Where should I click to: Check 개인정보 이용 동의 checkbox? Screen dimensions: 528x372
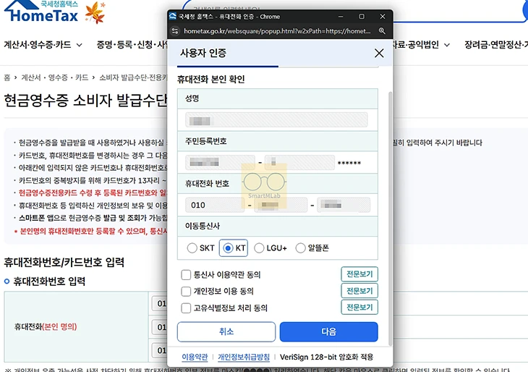point(186,291)
